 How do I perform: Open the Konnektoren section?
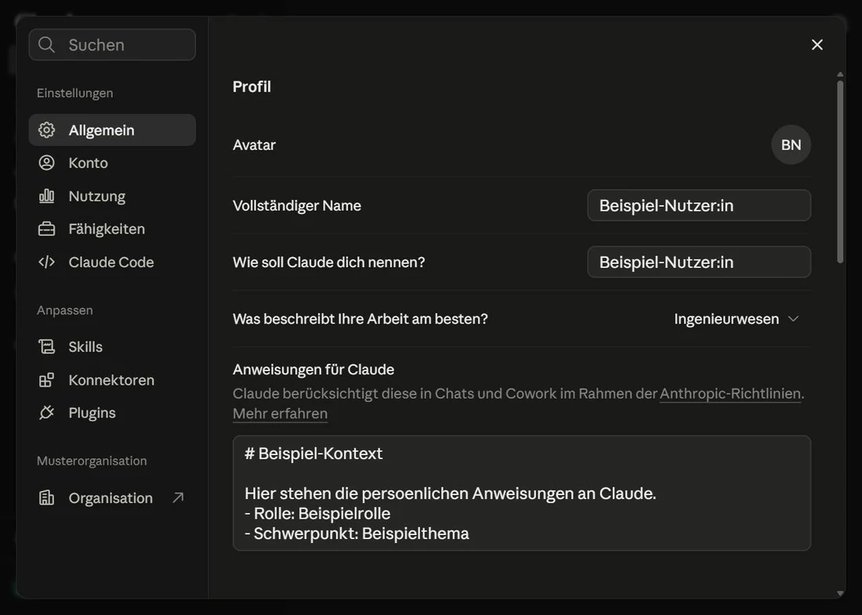pos(112,380)
